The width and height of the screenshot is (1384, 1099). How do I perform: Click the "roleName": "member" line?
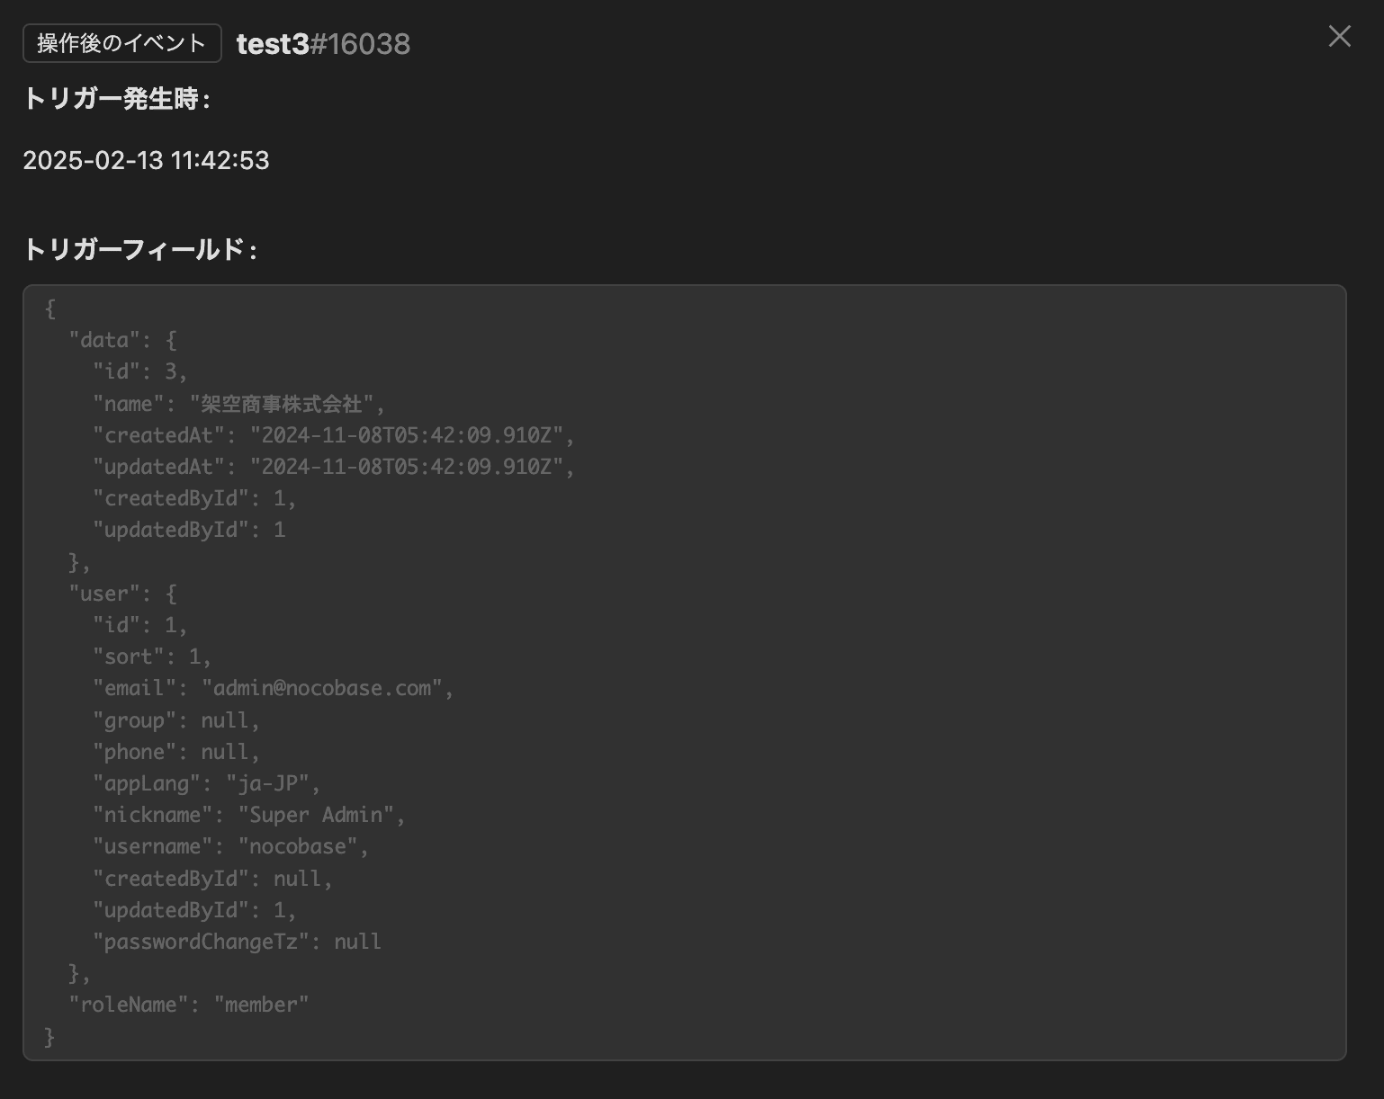click(189, 1005)
